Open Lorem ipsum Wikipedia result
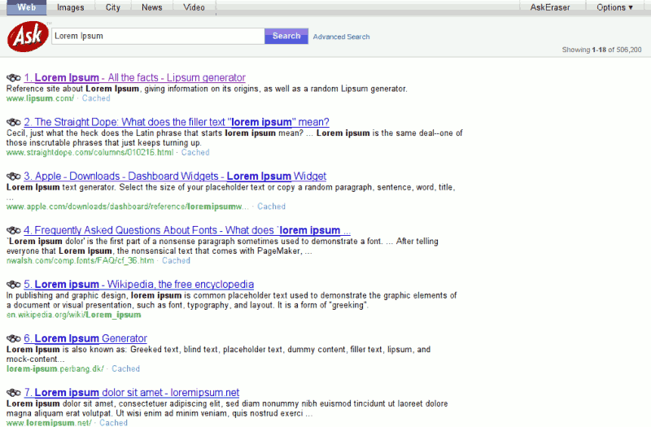Viewport: 651px width, 427px height. coord(138,284)
